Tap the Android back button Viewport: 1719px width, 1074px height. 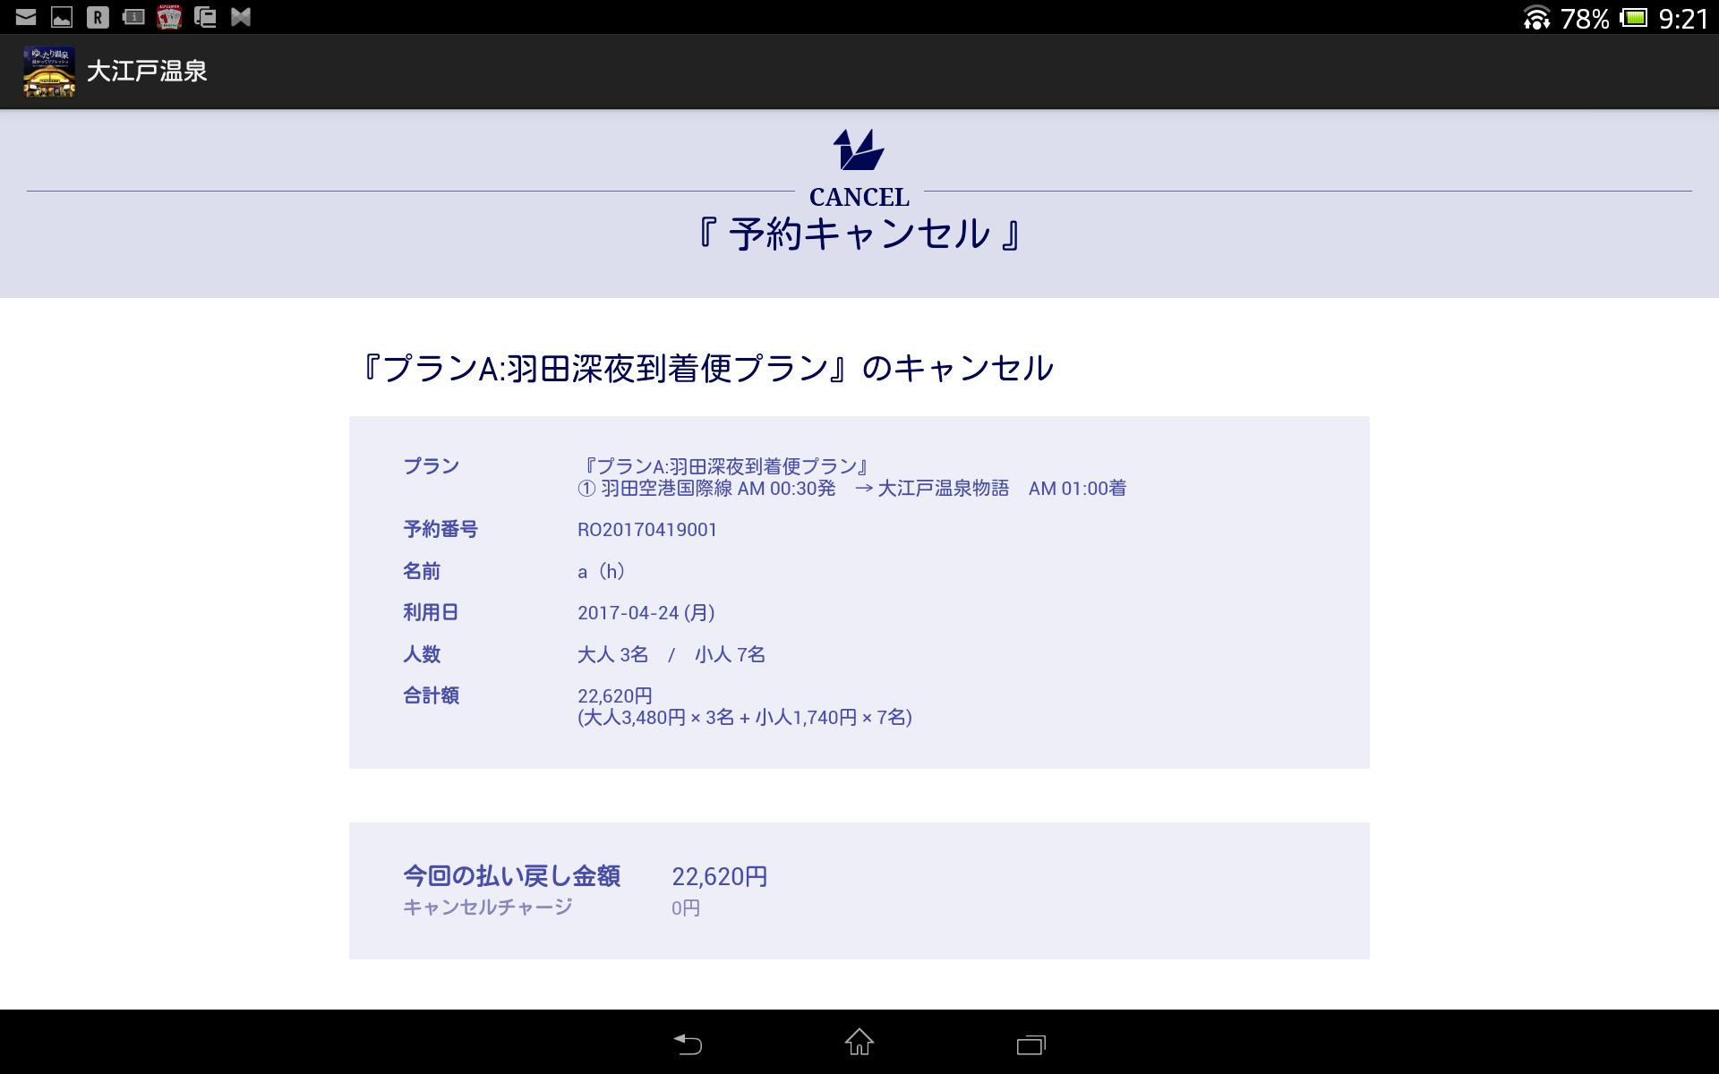pos(688,1043)
